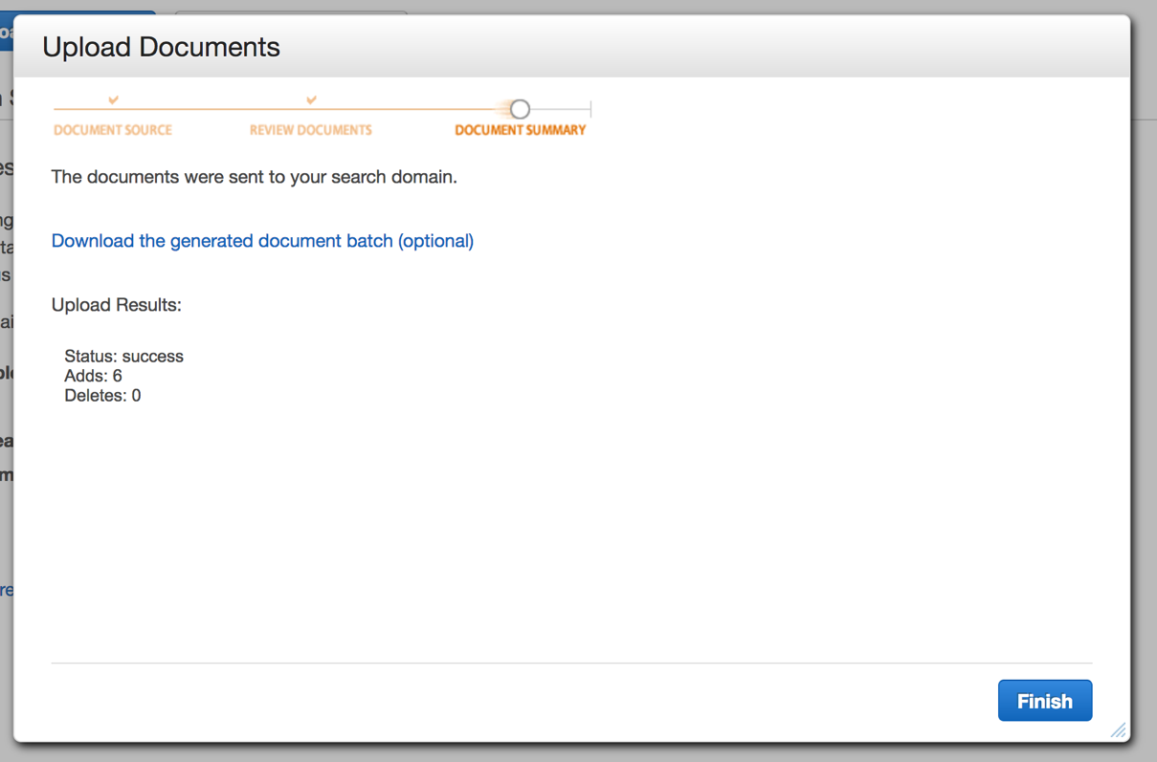
Task: Click the Status: success result line
Action: [x=124, y=357]
